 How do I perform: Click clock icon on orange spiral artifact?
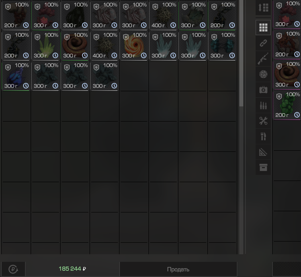click(144, 55)
